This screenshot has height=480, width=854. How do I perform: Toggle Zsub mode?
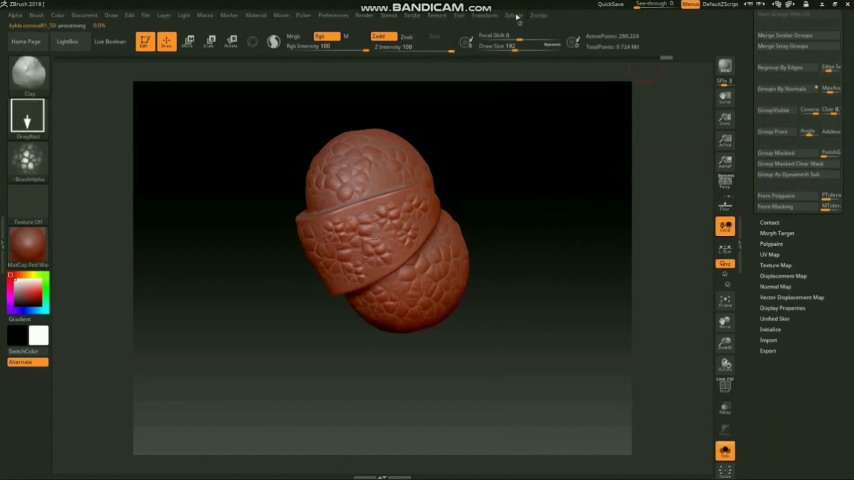tap(406, 37)
